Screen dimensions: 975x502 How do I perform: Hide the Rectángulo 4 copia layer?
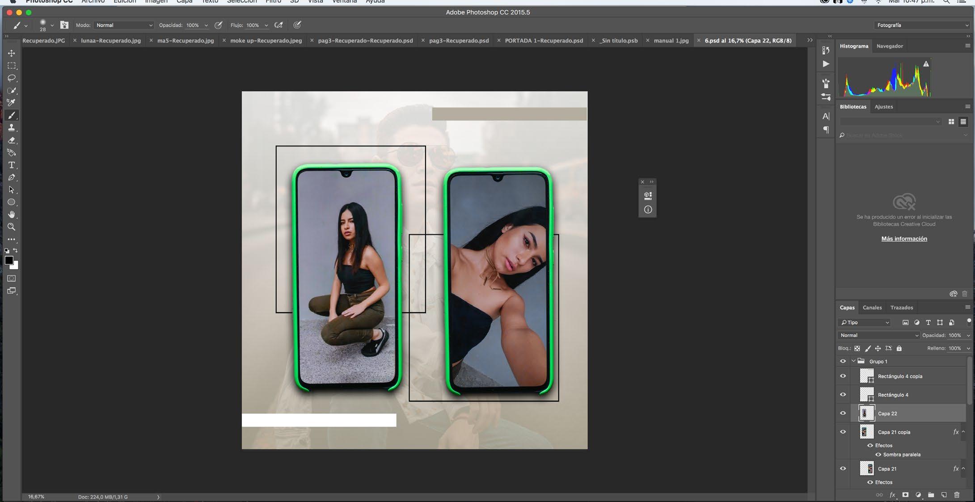[843, 376]
